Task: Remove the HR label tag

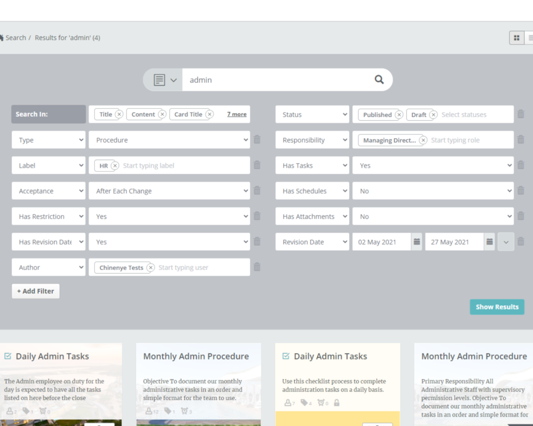Action: coord(115,166)
